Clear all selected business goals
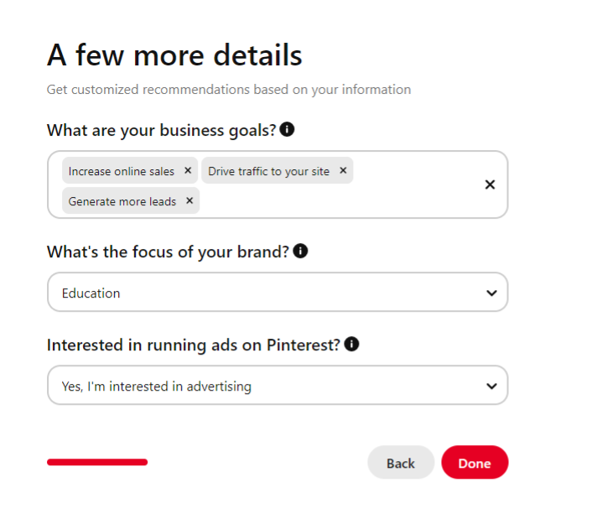The width and height of the screenshot is (602, 524). click(490, 184)
